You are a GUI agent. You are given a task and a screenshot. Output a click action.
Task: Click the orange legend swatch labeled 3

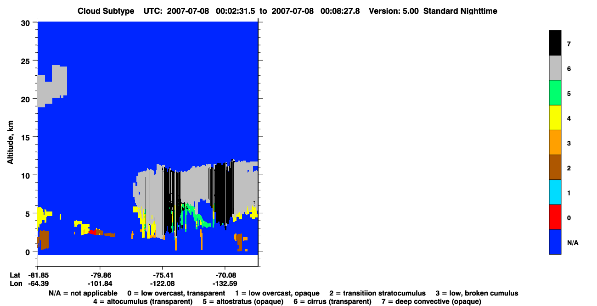[x=555, y=142]
